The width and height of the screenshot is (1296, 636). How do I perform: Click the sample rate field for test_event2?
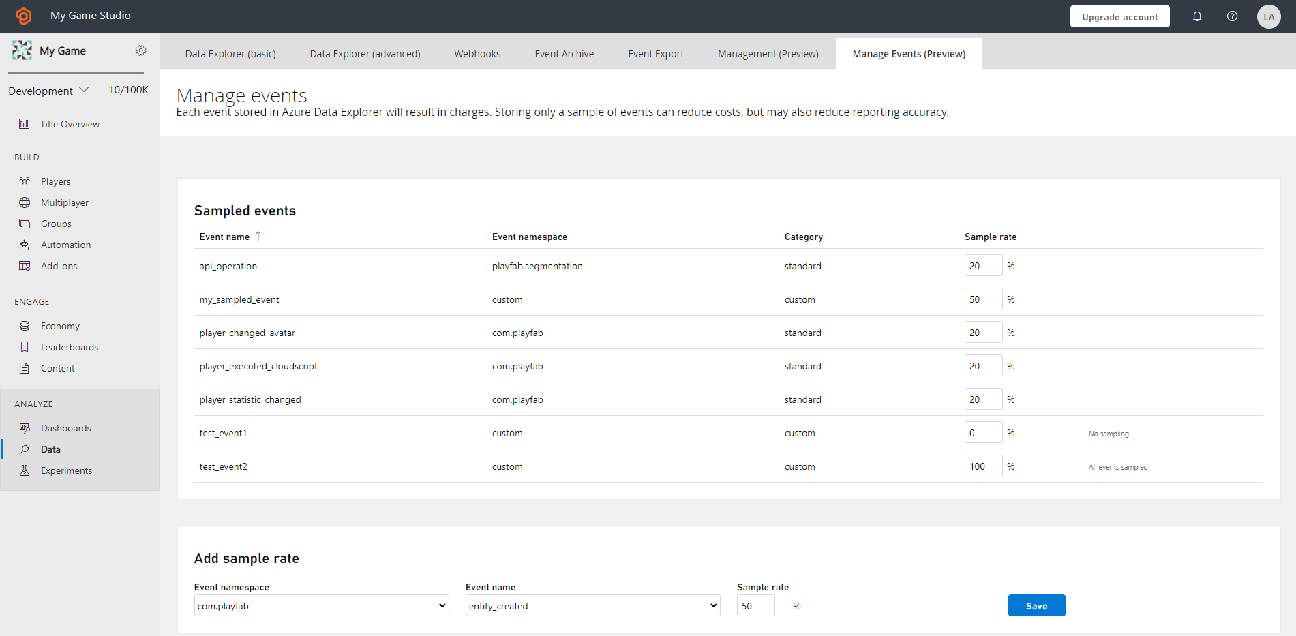[x=983, y=466]
